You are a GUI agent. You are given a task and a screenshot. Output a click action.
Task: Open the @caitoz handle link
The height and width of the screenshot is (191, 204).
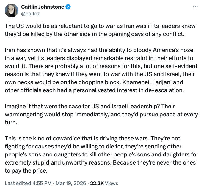point(30,13)
